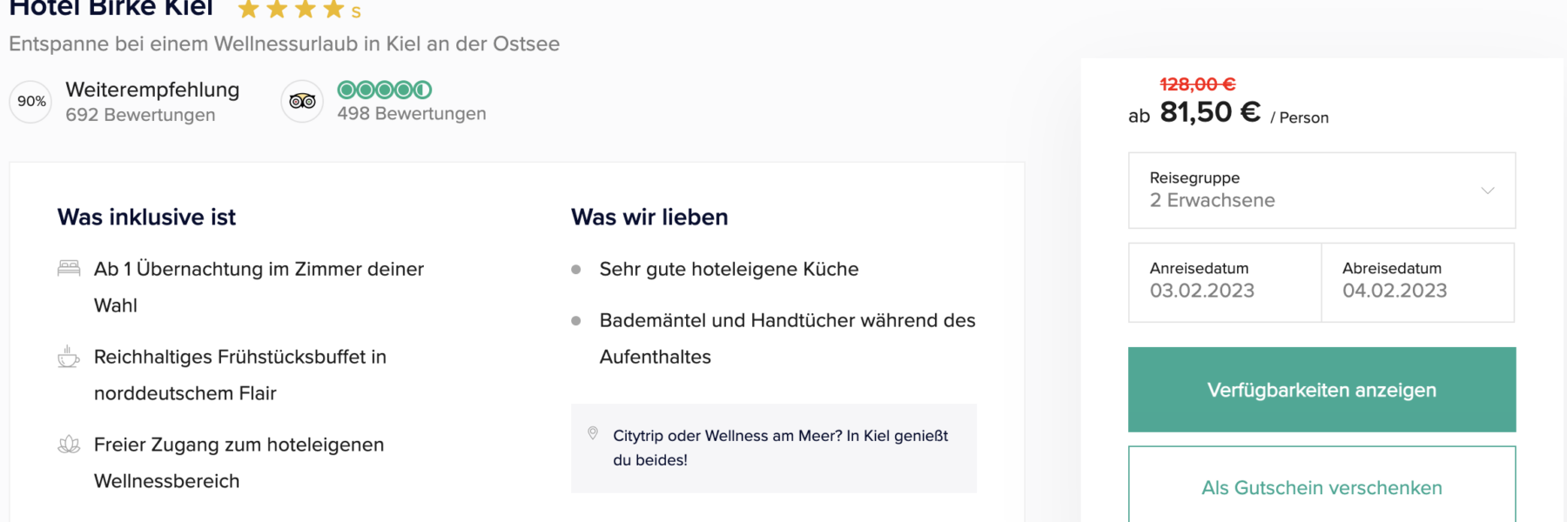Click the Was inklusive ist heading
This screenshot has height=522, width=1567.
click(x=145, y=217)
